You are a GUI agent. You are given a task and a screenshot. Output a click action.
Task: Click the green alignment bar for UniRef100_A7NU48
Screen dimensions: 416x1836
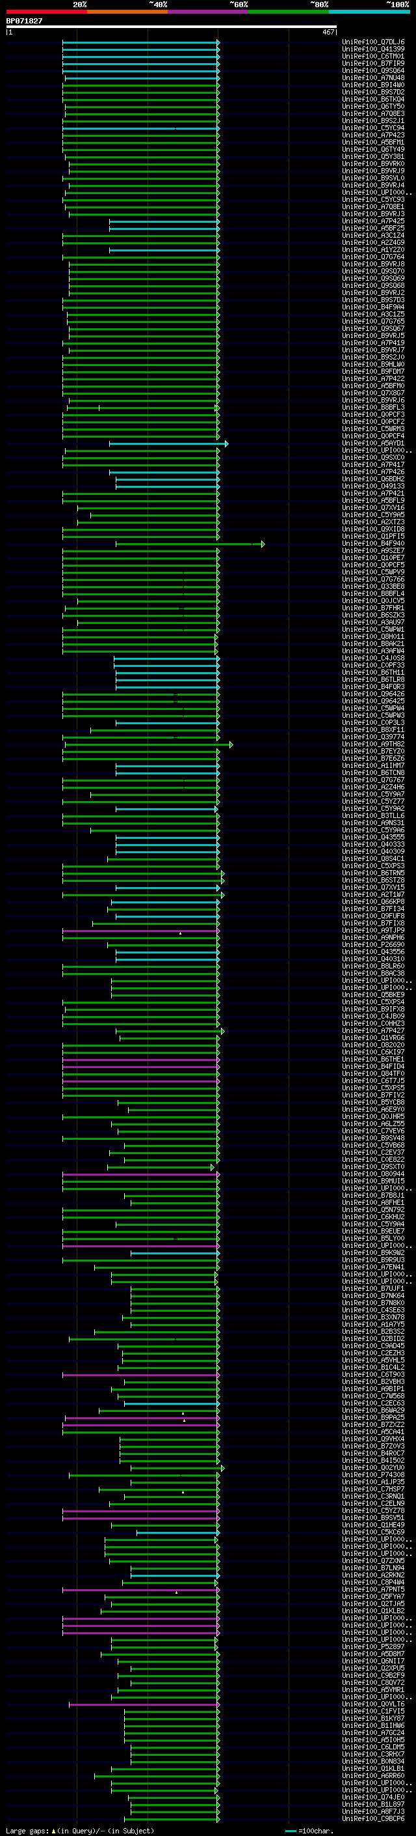pos(142,78)
